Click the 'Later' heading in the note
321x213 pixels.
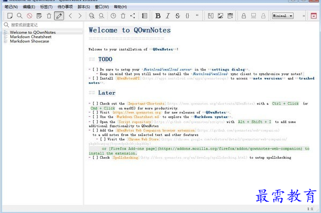[106, 93]
